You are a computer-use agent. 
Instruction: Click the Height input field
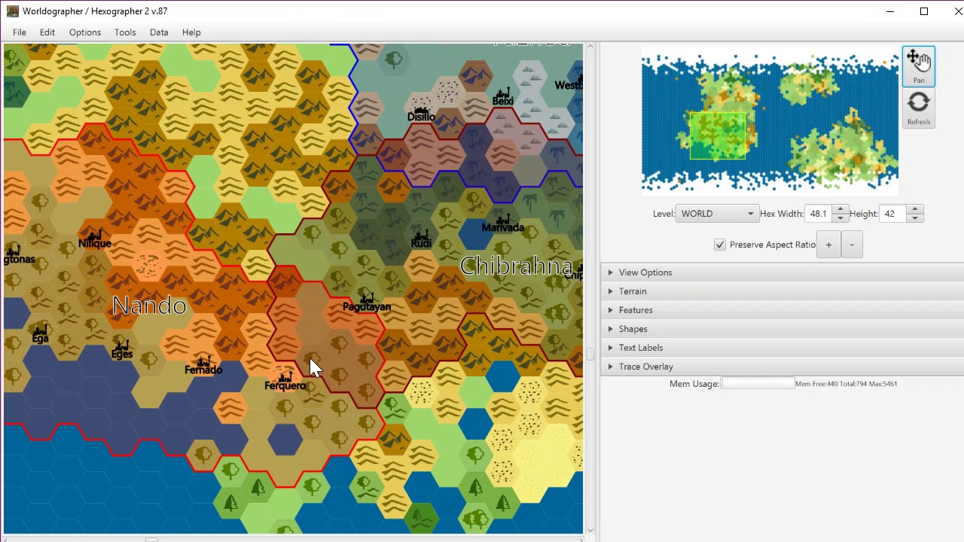pos(893,214)
